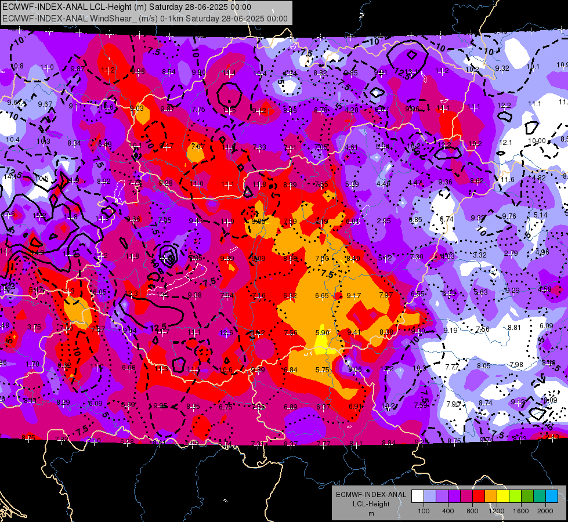Click the shear value 7.50 on the map
Image resolution: width=568 pixels, height=522 pixels.
tap(322, 258)
